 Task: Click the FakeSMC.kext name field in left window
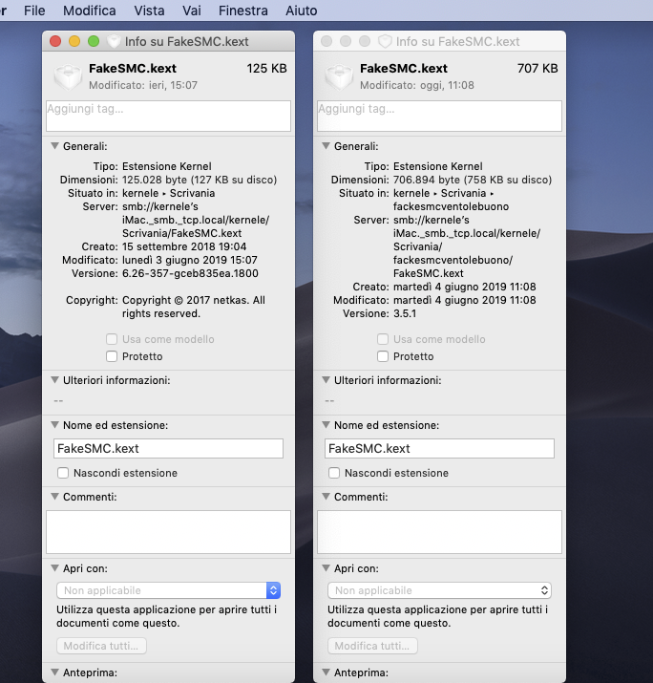[168, 449]
